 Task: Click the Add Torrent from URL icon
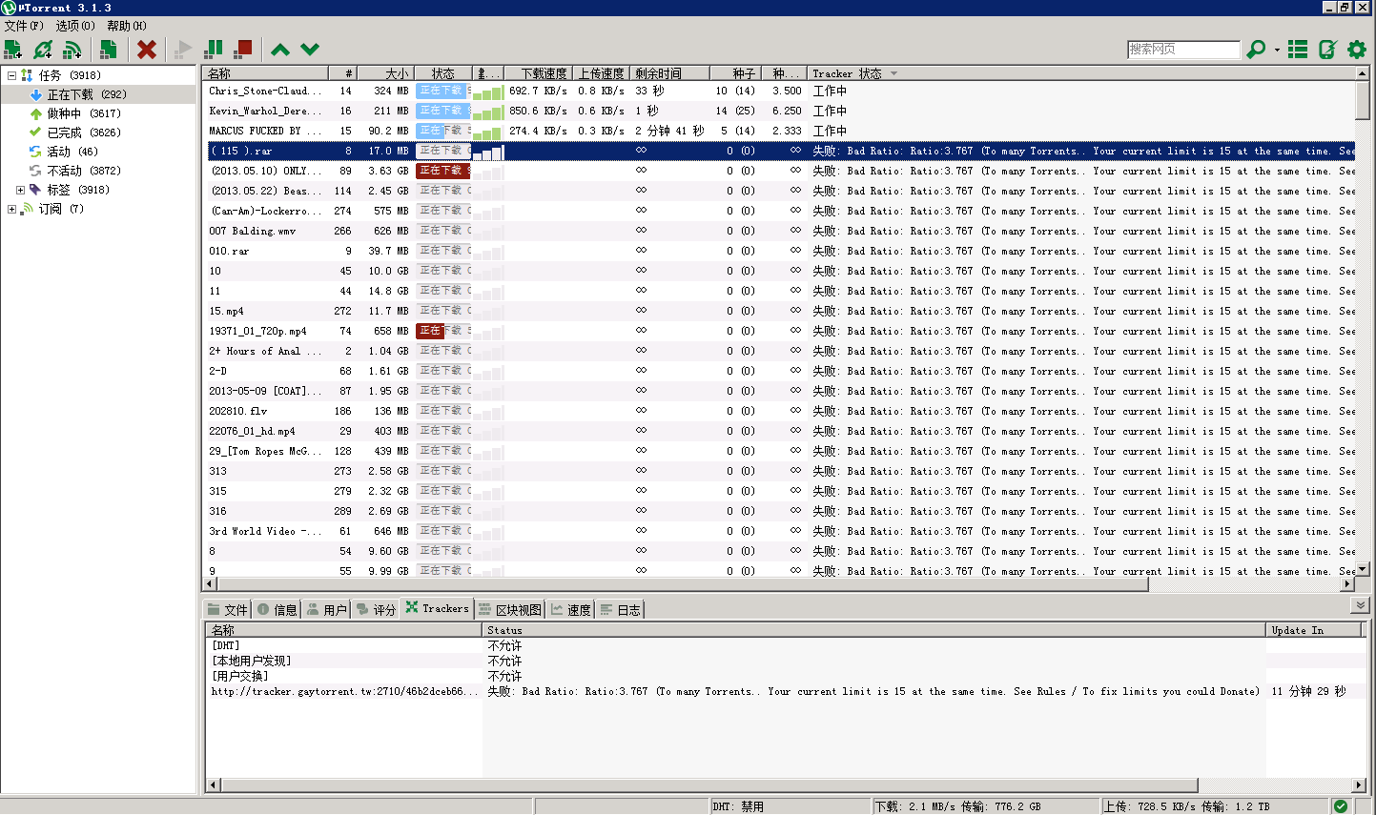point(43,50)
